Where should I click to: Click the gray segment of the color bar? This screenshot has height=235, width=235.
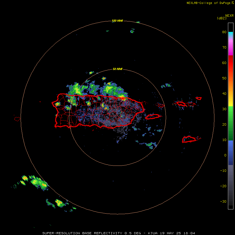coord(231,185)
